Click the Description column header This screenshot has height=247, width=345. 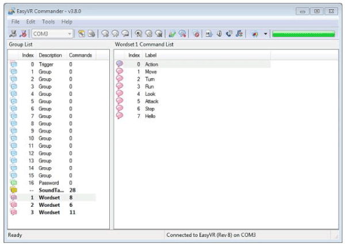click(52, 55)
